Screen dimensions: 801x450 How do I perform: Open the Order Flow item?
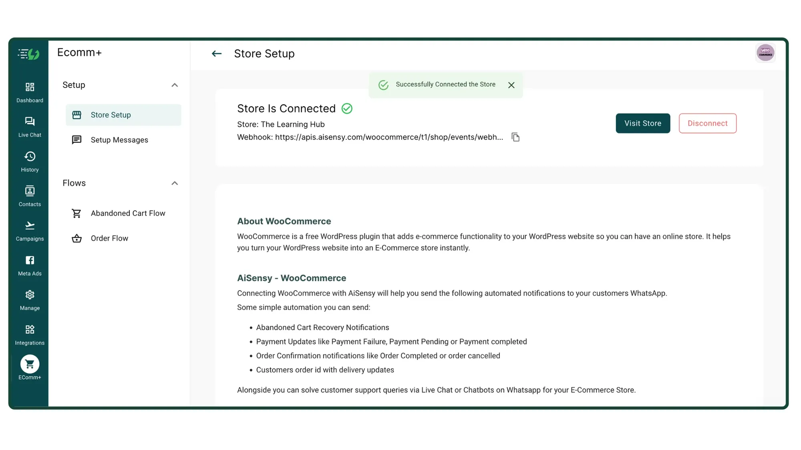109,238
